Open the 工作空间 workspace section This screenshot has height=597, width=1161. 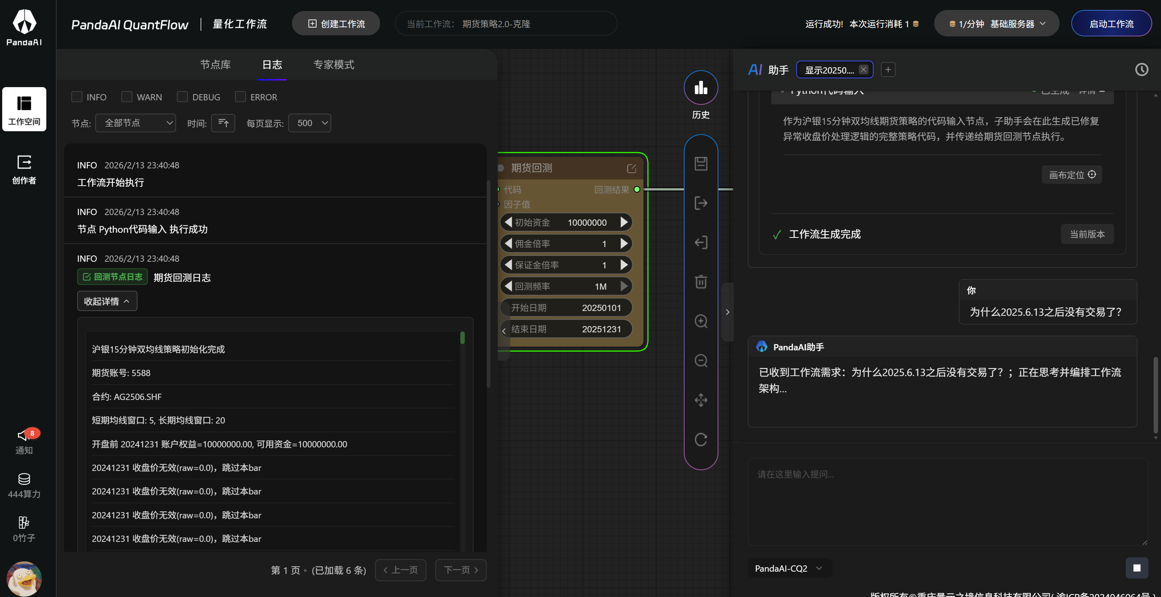24,109
